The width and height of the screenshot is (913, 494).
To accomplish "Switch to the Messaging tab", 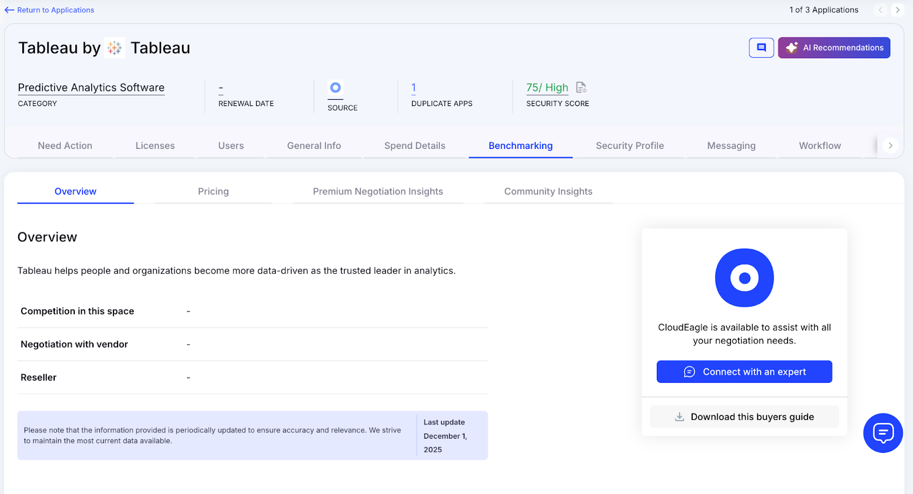I will [732, 145].
